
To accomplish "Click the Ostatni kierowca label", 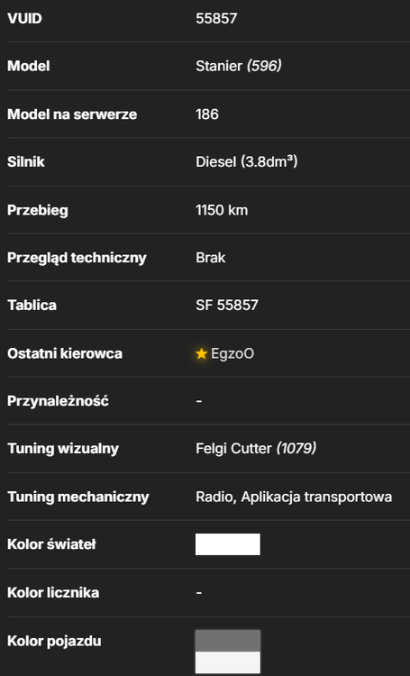I will point(65,354).
